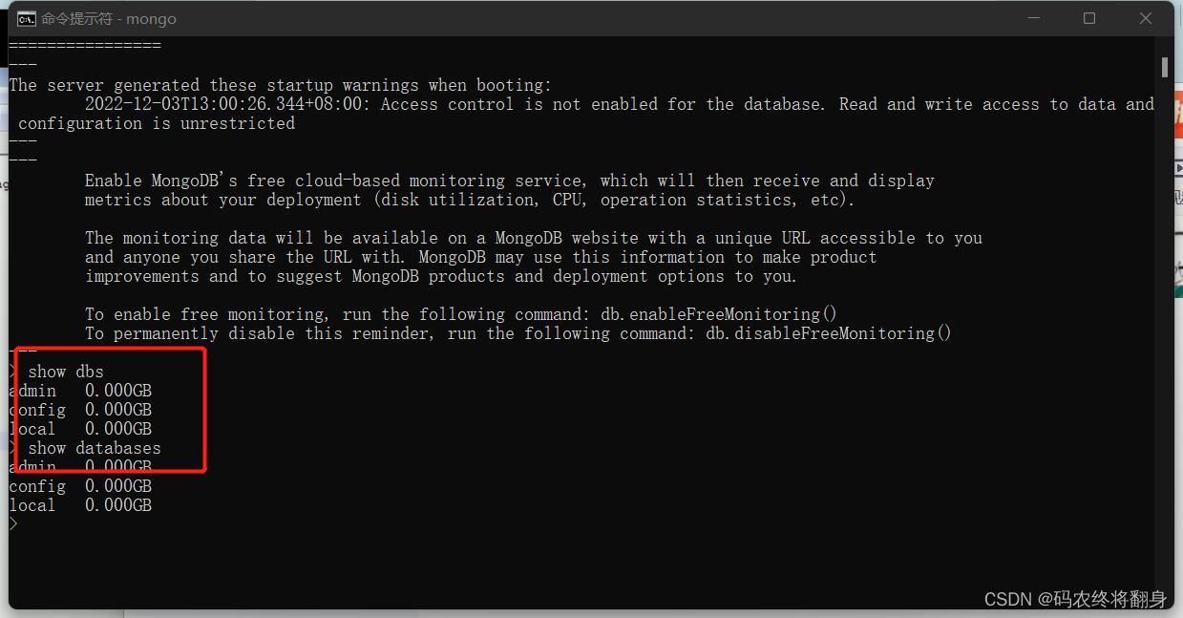This screenshot has width=1183, height=618.
Task: Click the 'config 0.000GB' row under show dbs
Action: pyautogui.click(x=80, y=410)
